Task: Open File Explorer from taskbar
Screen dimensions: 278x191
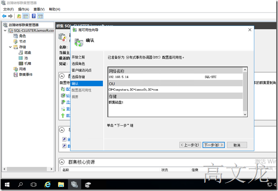Action: tap(61, 185)
